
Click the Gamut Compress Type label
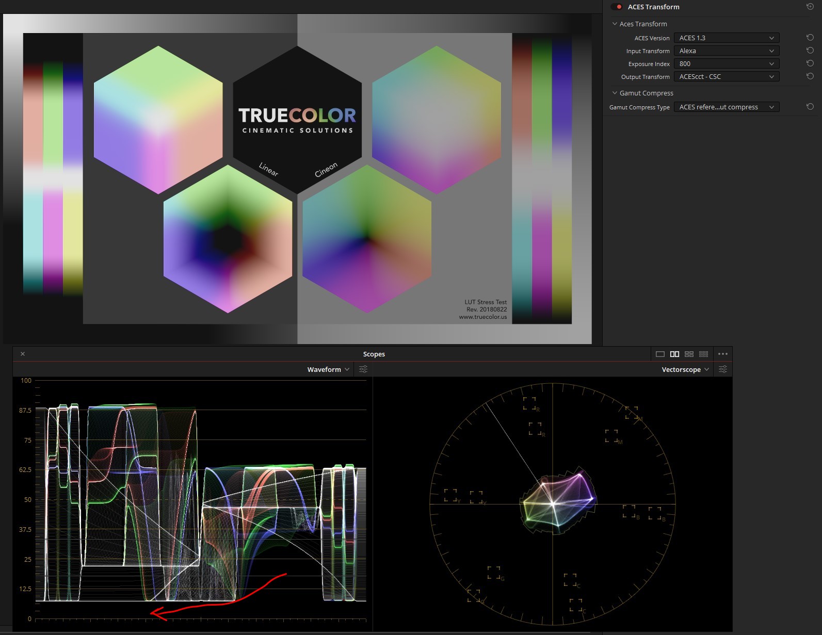(x=639, y=107)
